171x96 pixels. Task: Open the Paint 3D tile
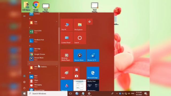(67, 85)
